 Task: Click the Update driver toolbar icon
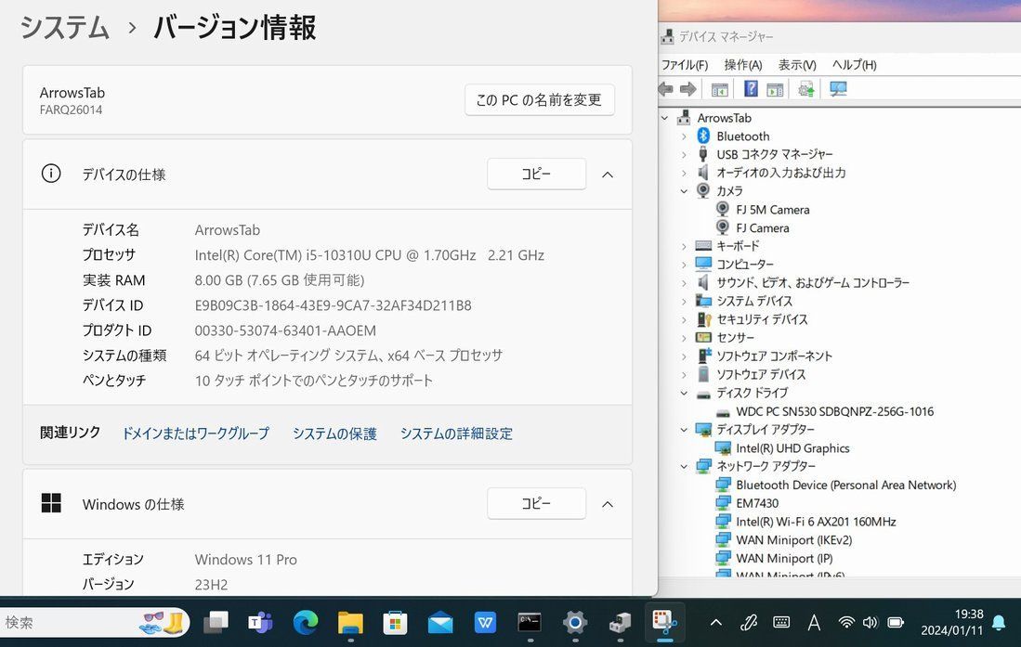(x=806, y=88)
